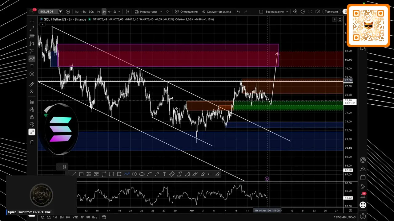Open price scale settings gear at bottom
Image resolution: width=394 pixels, height=221 pixels.
pyautogui.click(x=351, y=211)
